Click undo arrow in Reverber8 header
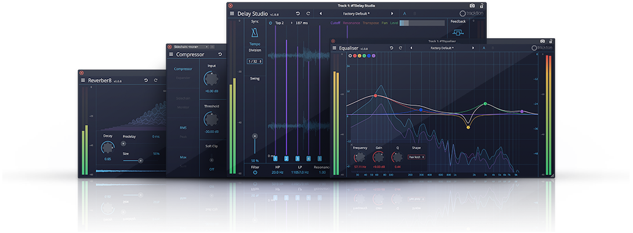This screenshot has height=233, width=633. coord(145,80)
